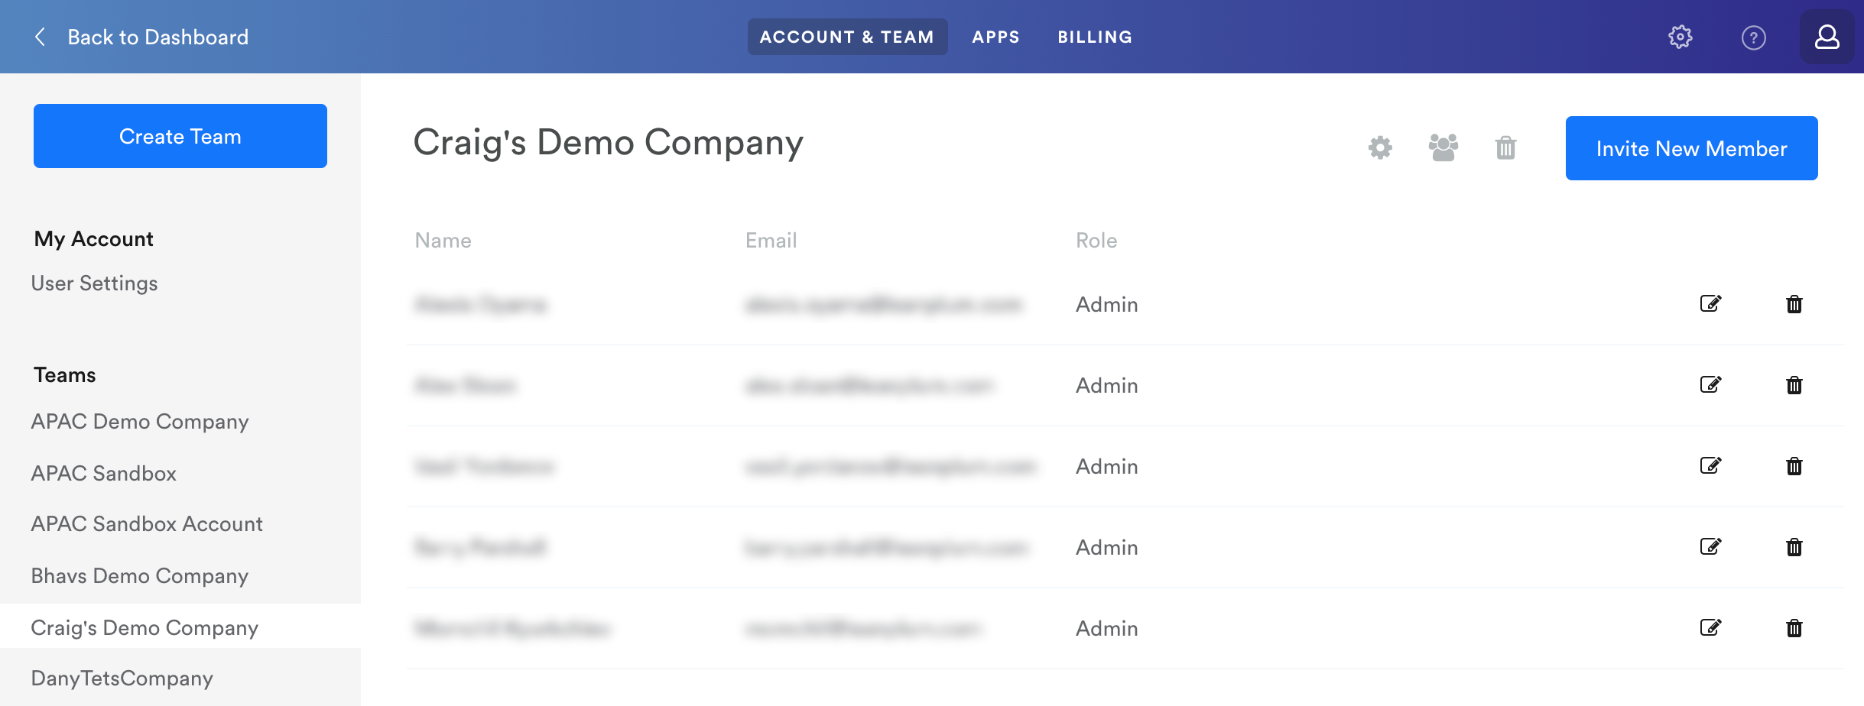Delete team using trash icon near title
Image resolution: width=1864 pixels, height=706 pixels.
pos(1505,147)
